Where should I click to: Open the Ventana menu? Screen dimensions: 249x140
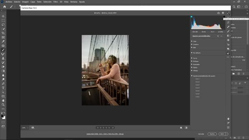(x=74, y=2)
